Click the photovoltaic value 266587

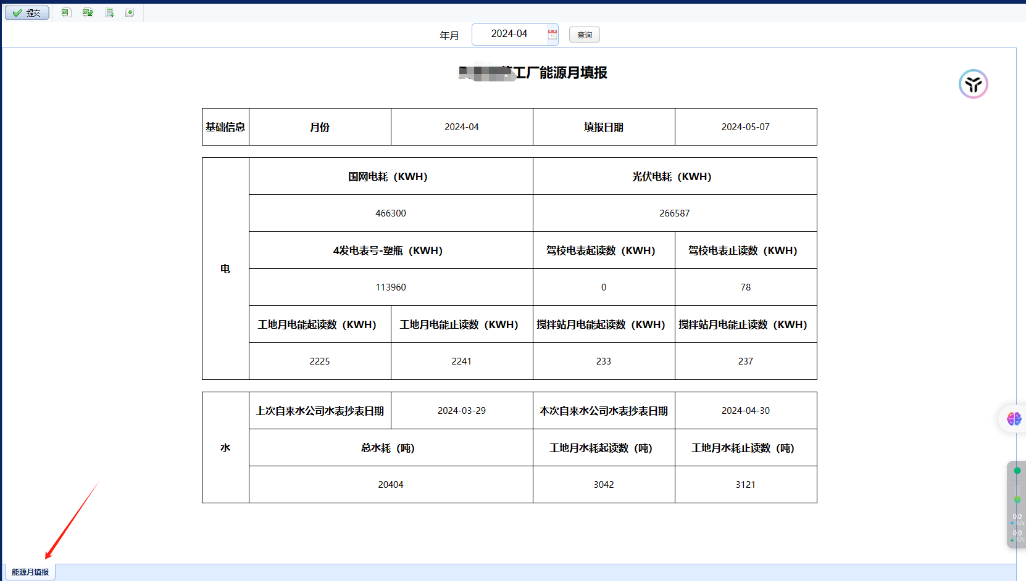(x=675, y=213)
